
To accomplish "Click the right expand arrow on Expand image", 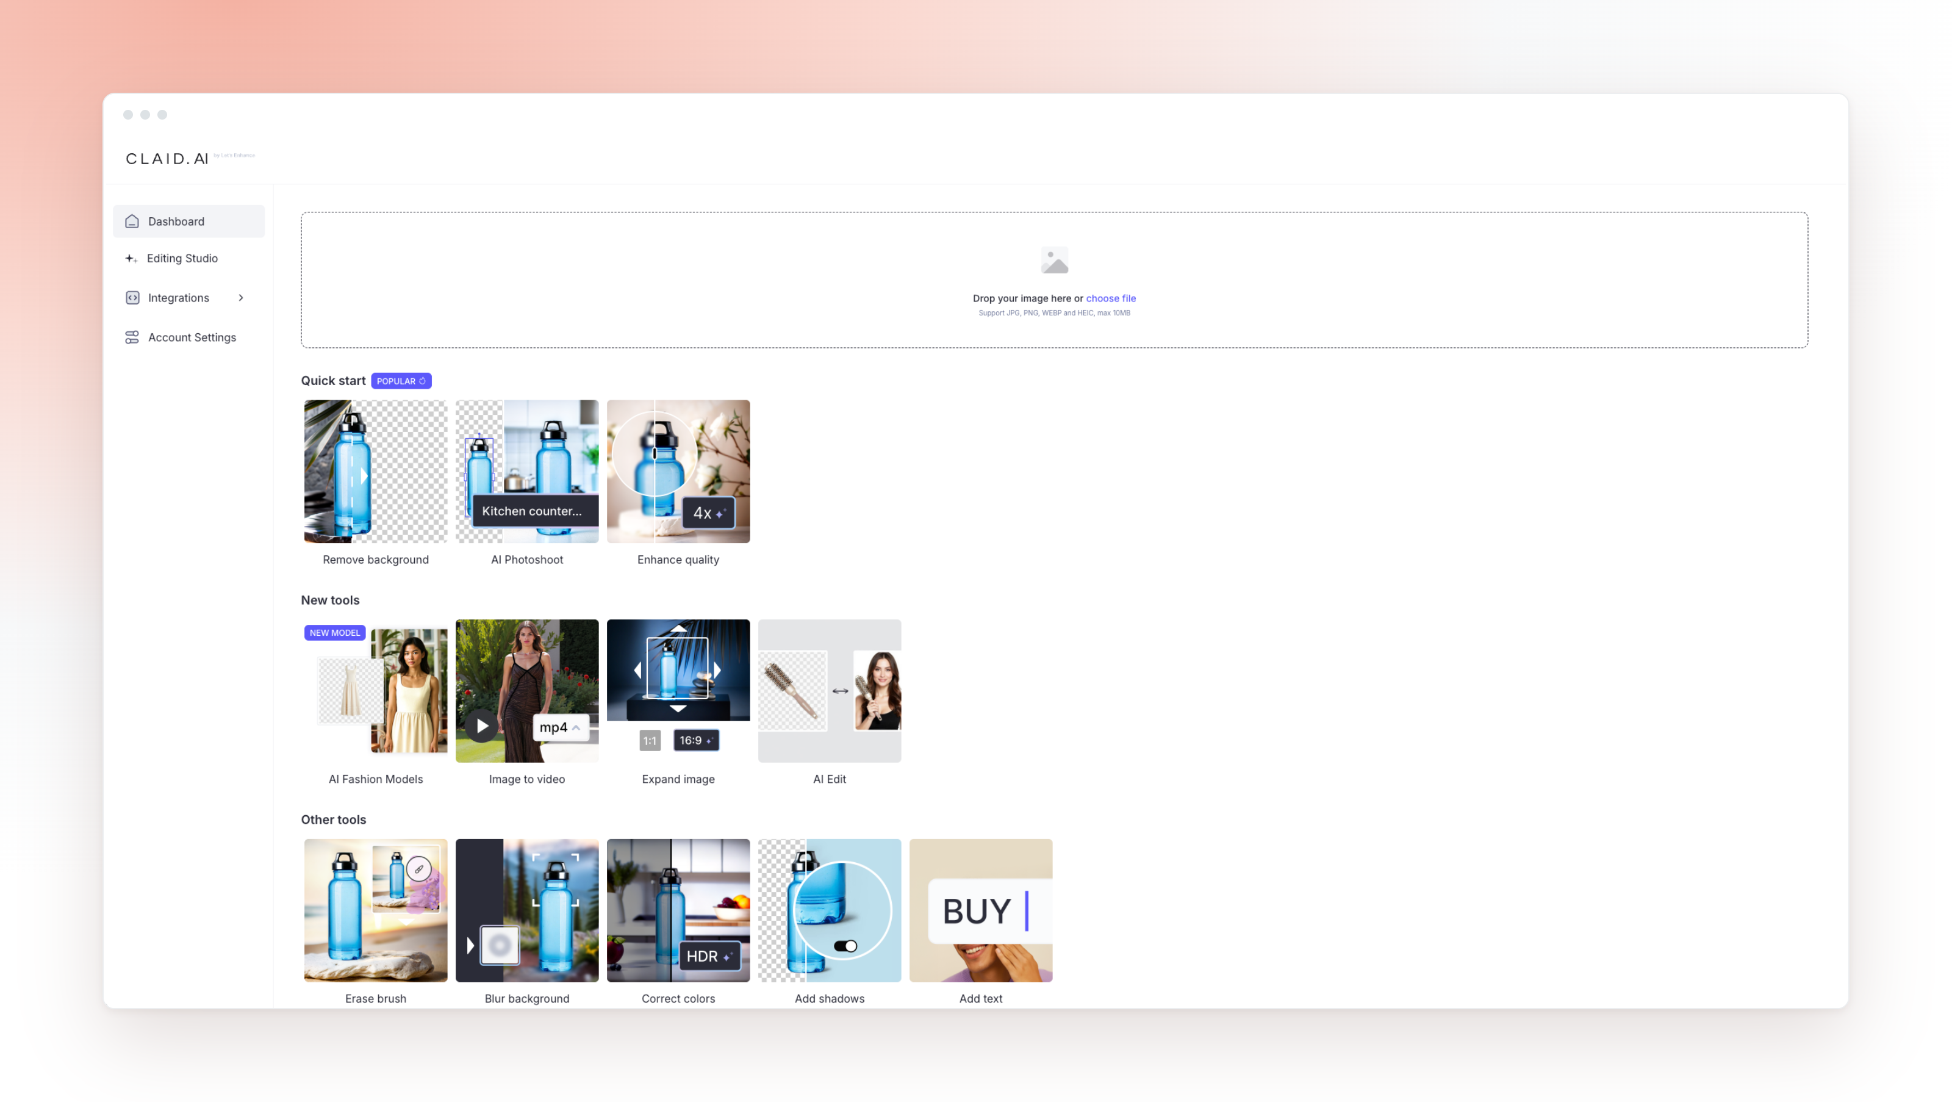I will pos(717,669).
